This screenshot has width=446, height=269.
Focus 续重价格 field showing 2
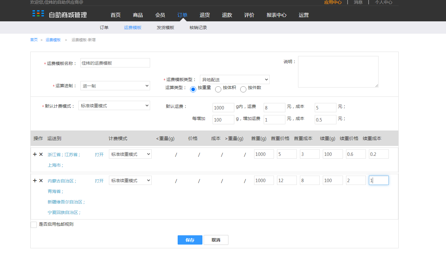(x=356, y=180)
